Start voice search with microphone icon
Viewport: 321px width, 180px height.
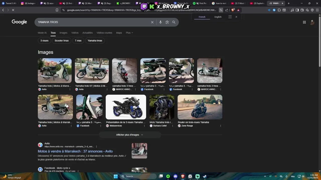(x=160, y=22)
